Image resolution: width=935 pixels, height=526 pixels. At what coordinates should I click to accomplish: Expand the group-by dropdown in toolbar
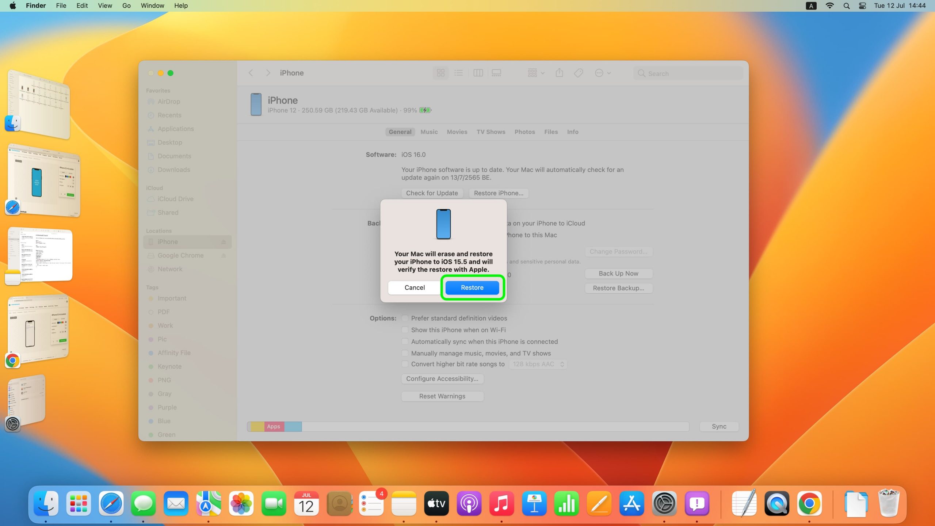536,73
